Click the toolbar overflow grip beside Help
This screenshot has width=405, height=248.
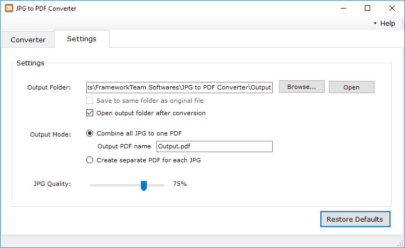(402, 23)
